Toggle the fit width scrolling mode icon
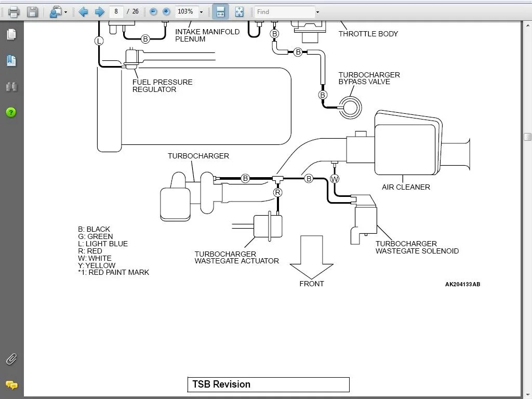Viewport: 532px width, 399px height. 220,12
